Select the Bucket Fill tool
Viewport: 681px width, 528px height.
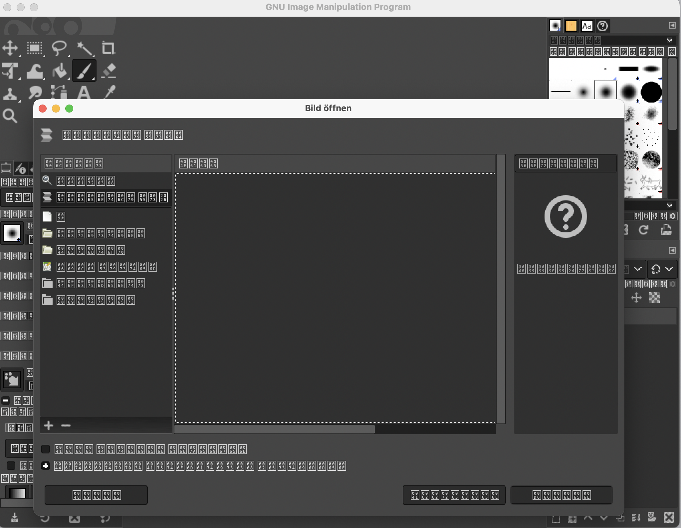coord(60,71)
